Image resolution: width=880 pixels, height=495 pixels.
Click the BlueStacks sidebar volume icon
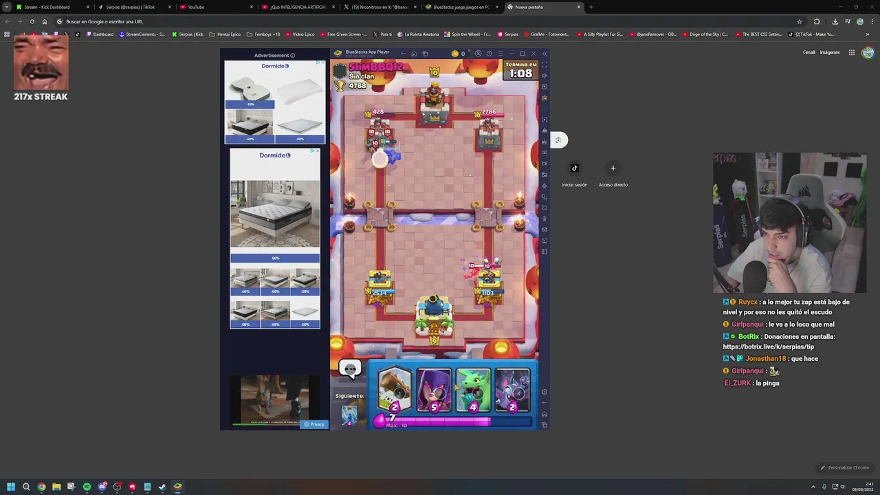point(544,76)
